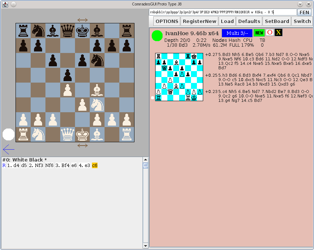Image resolution: width=314 pixels, height=250 pixels.
Task: Click the yellow X engine button
Action: (279, 33)
